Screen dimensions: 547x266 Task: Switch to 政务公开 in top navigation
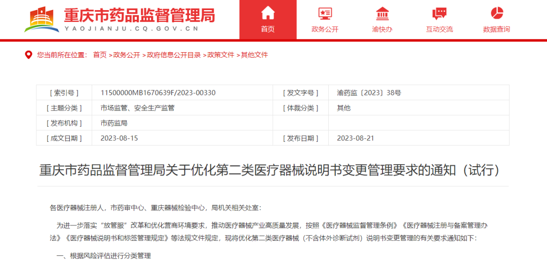point(325,29)
